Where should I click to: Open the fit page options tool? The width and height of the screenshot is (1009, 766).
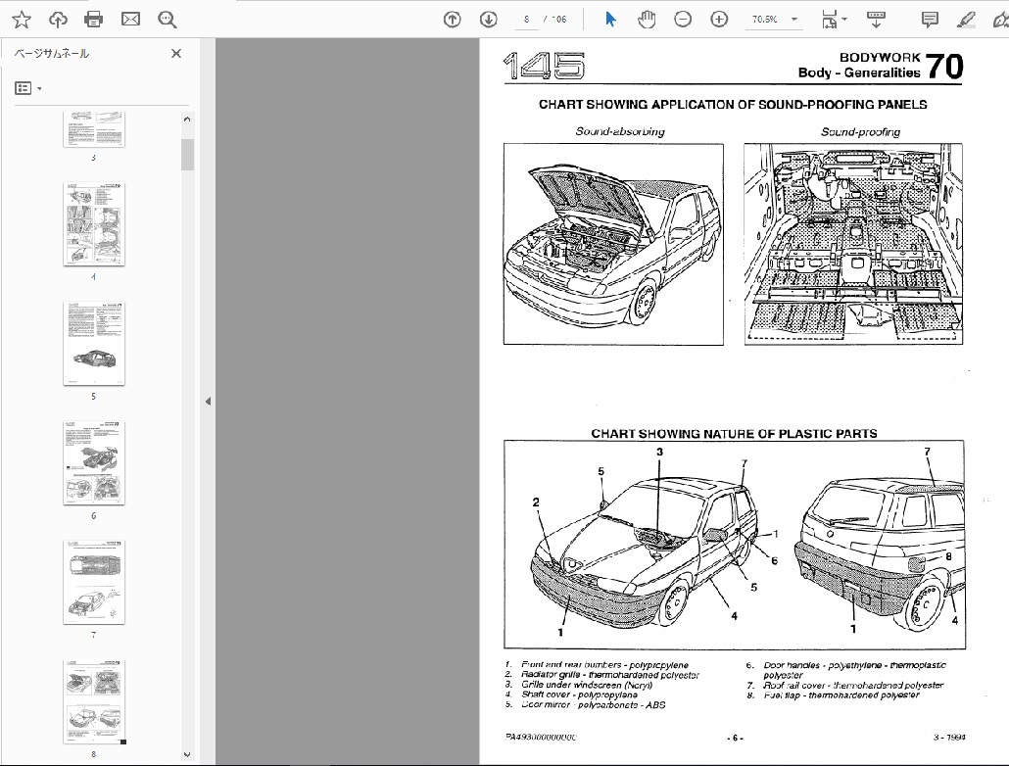[x=835, y=20]
